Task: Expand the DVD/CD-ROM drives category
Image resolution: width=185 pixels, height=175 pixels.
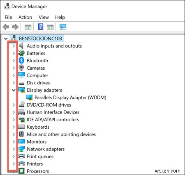Action: (x=14, y=105)
